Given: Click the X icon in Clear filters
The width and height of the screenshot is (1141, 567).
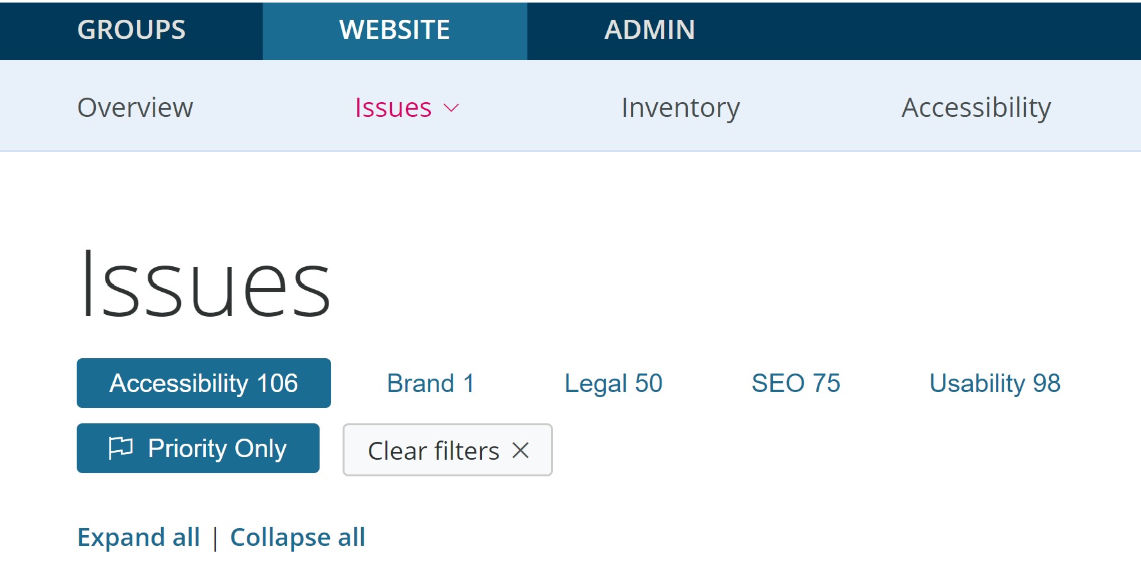Looking at the screenshot, I should pyautogui.click(x=520, y=450).
